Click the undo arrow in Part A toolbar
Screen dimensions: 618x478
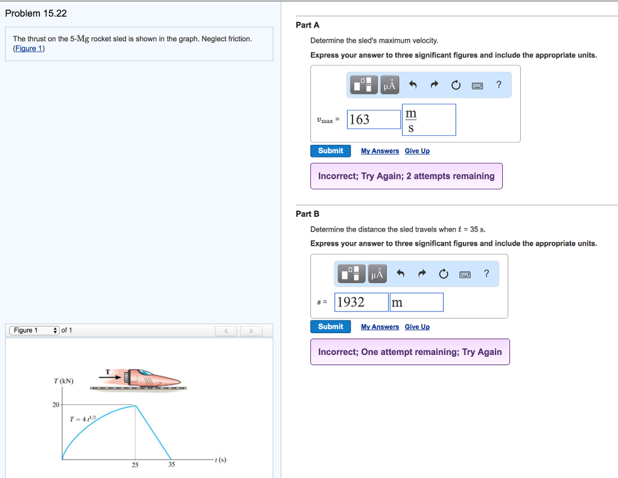click(x=413, y=85)
